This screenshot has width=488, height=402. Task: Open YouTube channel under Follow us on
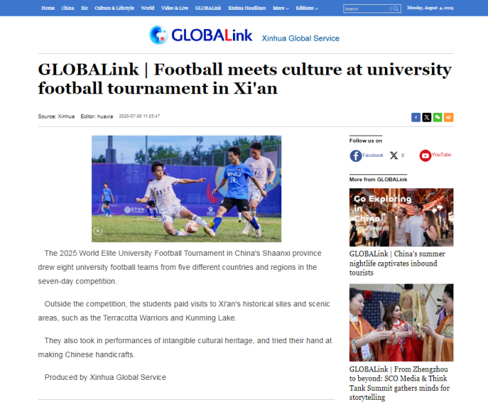(x=435, y=155)
